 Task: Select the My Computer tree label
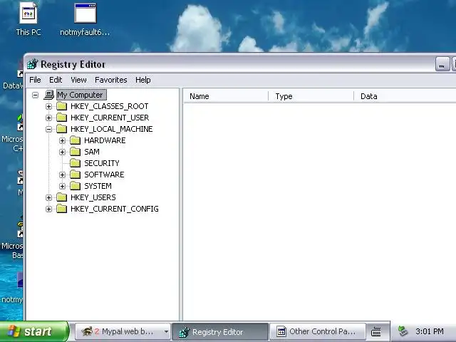pyautogui.click(x=81, y=95)
